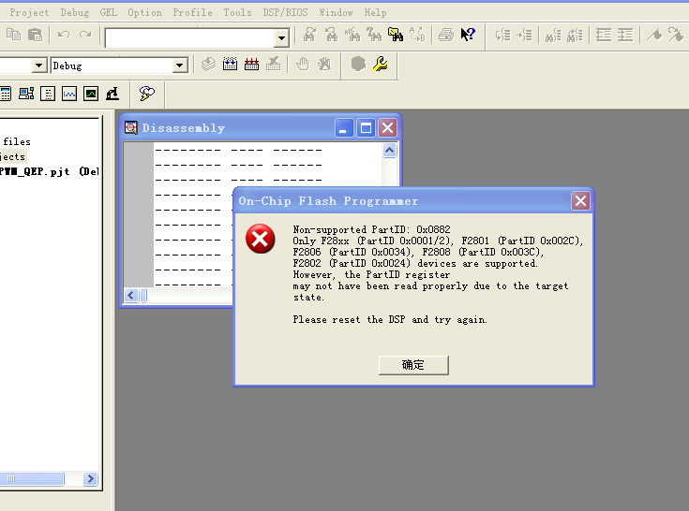
Task: Click the project panel horizontal scrollbar thumb
Action: [x=32, y=478]
